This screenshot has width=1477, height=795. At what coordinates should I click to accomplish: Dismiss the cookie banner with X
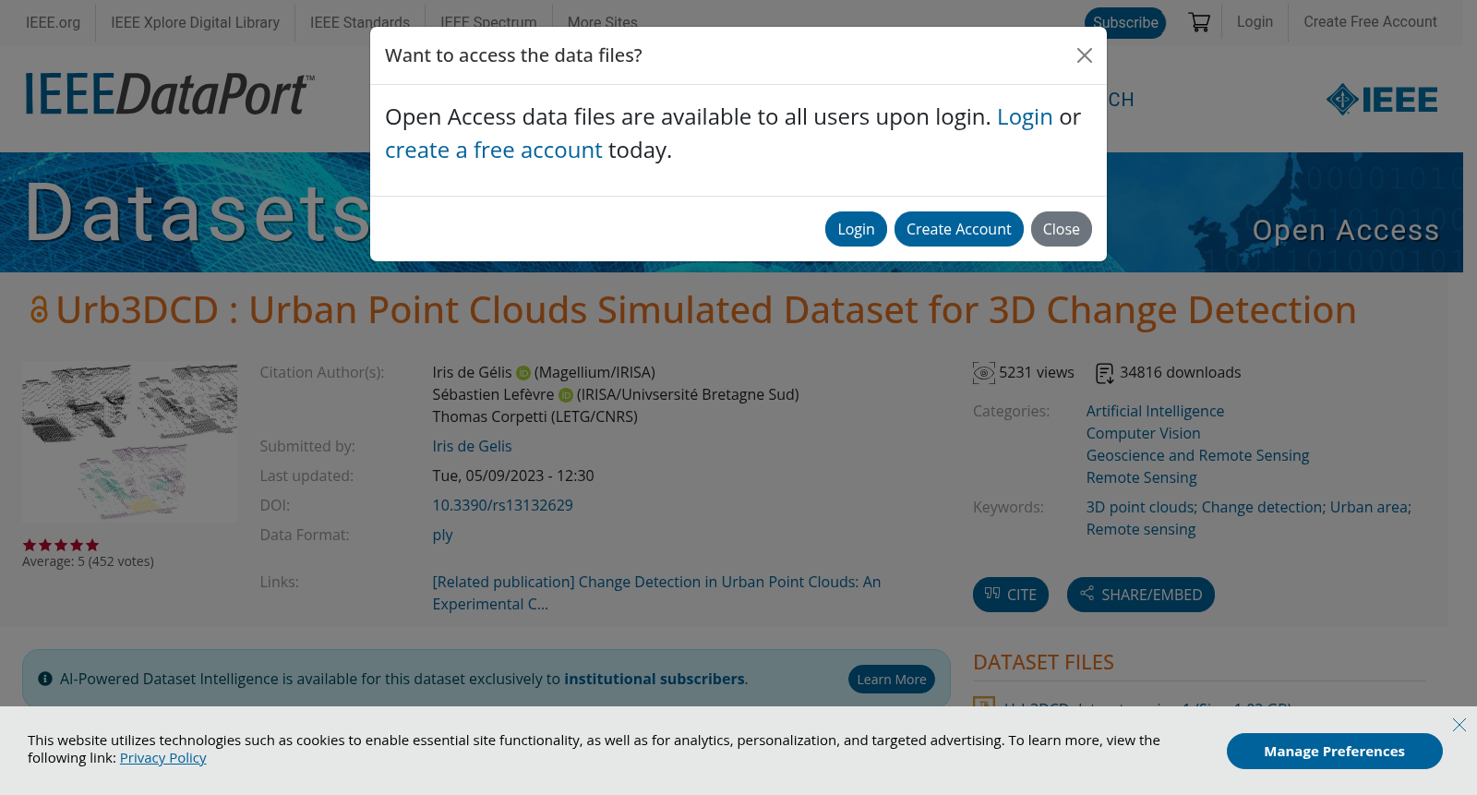click(x=1459, y=725)
